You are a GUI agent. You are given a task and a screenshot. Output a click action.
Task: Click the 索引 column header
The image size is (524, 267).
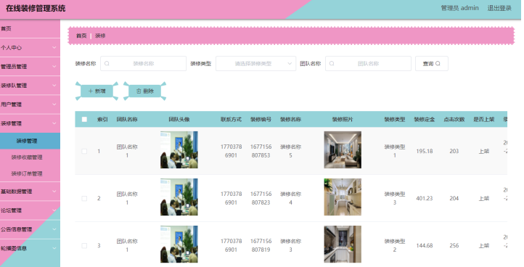pos(102,119)
